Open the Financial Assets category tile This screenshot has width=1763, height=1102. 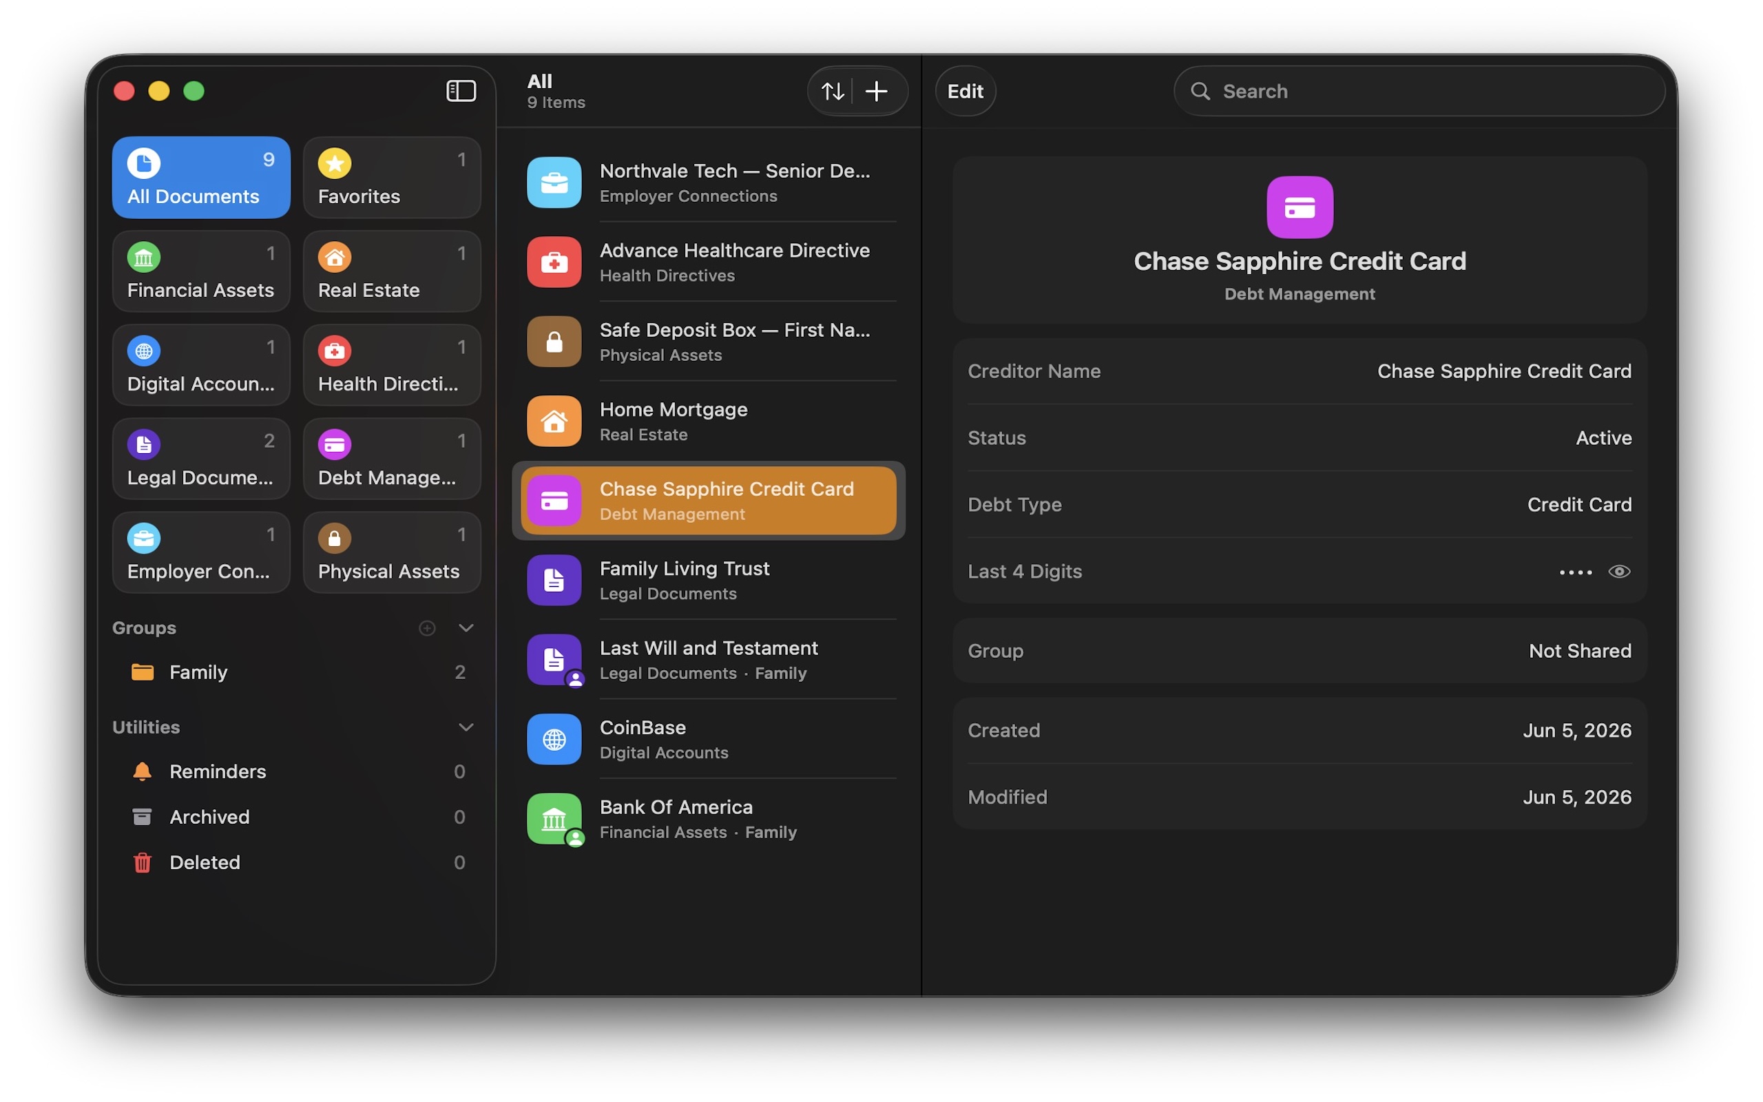pos(201,271)
